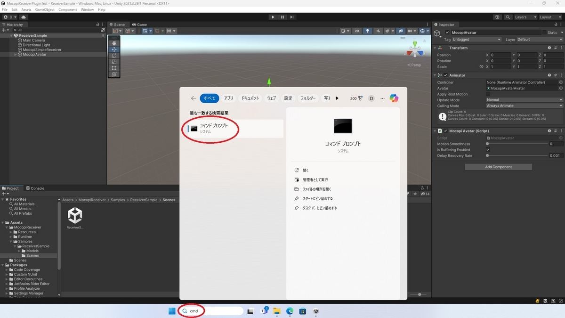Adjust Motion Smoothness slider
This screenshot has height=318, width=565.
pyautogui.click(x=517, y=144)
